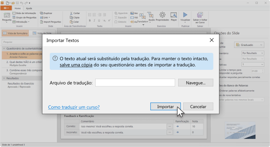Click the 'salve uma cópia' link
The image size is (270, 147).
(x=76, y=65)
